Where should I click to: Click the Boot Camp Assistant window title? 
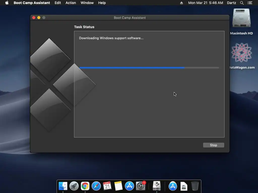coord(130,18)
